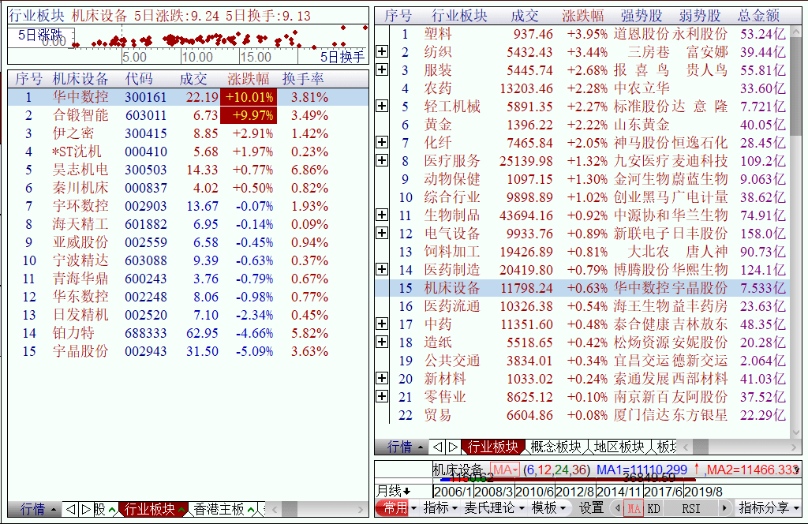Screen dimensions: 808x524
Task: Click next-tab arrow in right panel tab bar
Action: [x=453, y=446]
